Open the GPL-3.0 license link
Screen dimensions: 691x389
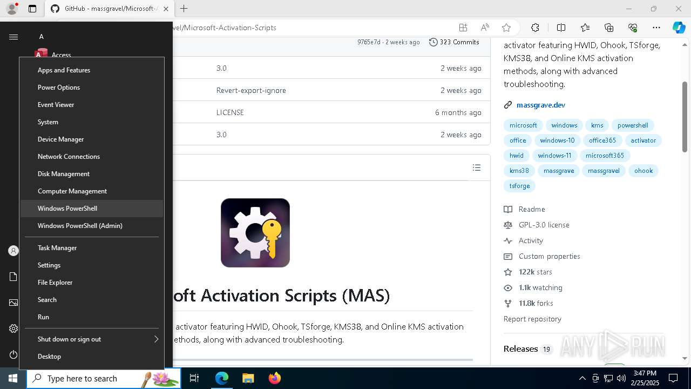coord(544,225)
